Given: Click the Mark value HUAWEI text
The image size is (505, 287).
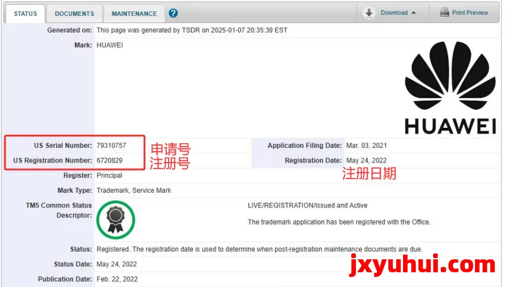Looking at the screenshot, I should [110, 45].
